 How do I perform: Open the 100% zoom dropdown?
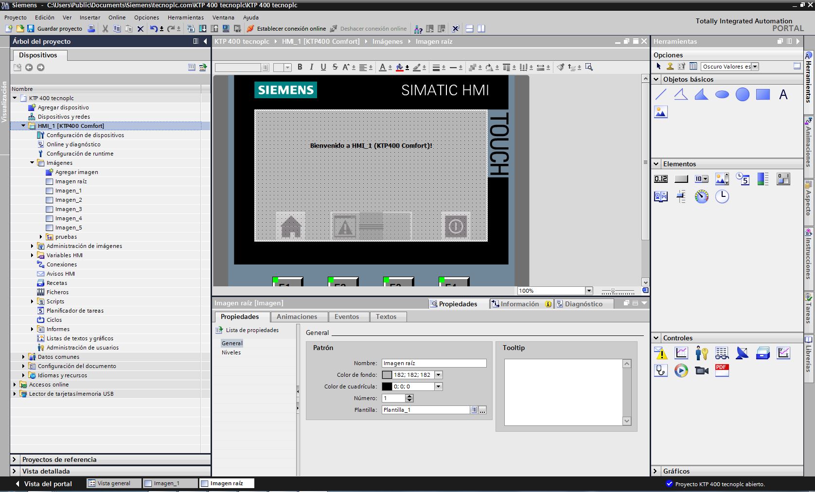[589, 291]
